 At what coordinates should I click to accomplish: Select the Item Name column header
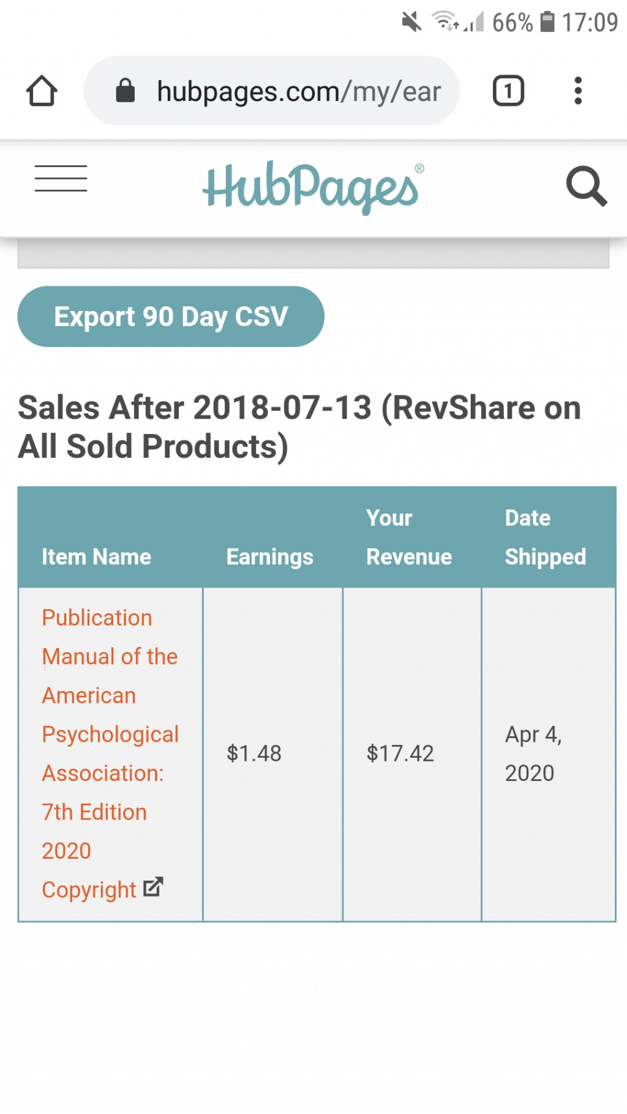pyautogui.click(x=96, y=557)
